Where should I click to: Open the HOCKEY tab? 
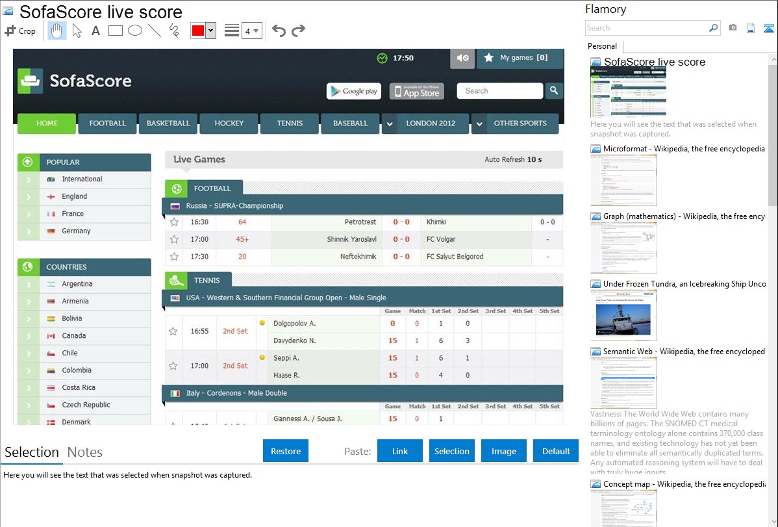coord(229,123)
